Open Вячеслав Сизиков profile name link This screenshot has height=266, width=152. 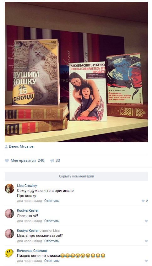click(x=32, y=251)
